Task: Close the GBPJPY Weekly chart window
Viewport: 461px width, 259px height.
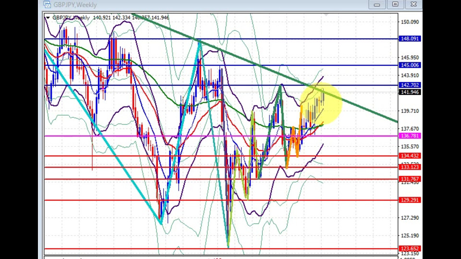Action: (413, 4)
